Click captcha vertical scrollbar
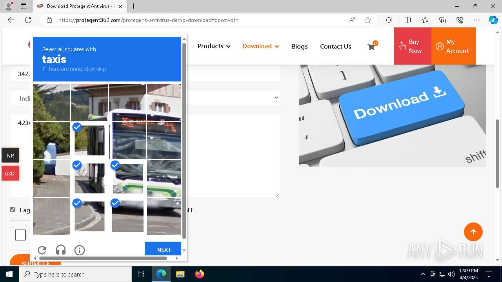Viewport: 502px width, 282px height. pyautogui.click(x=184, y=141)
